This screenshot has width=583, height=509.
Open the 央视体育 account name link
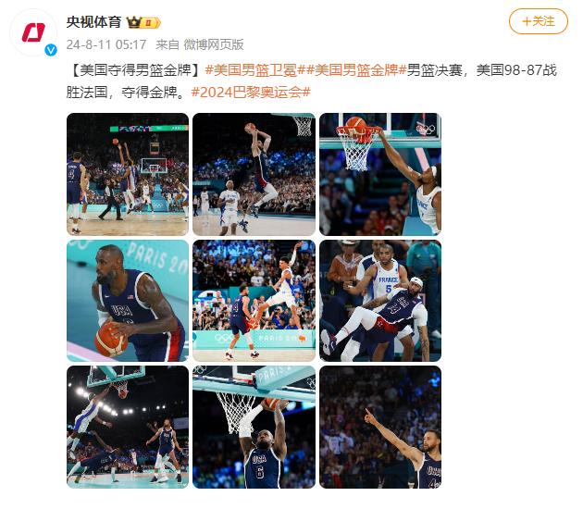(94, 22)
